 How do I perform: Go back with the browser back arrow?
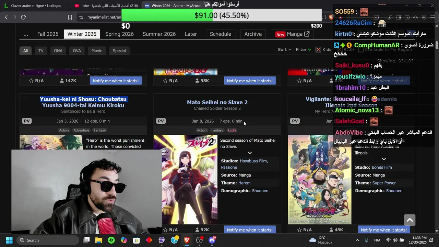6,17
